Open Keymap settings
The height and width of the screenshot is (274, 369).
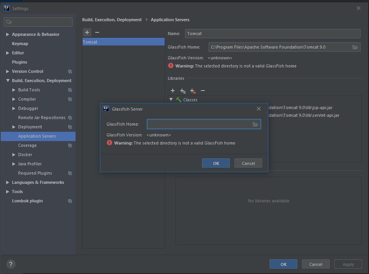[x=20, y=44]
